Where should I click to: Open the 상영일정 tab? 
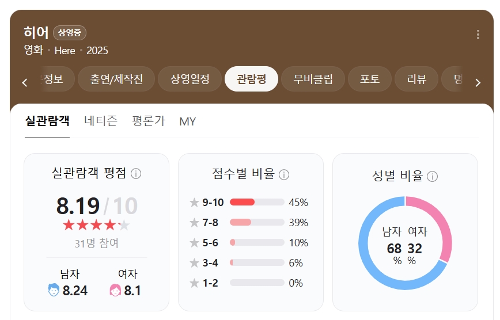[x=190, y=79]
